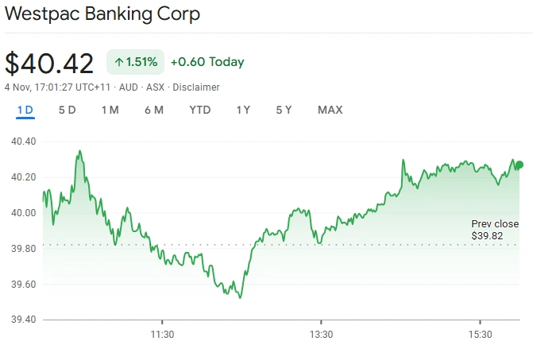The width and height of the screenshot is (533, 345).
Task: Click the green dot ending the chart line
Action: [x=519, y=165]
